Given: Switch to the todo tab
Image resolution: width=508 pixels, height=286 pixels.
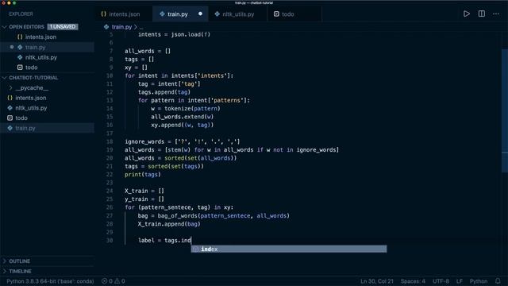Looking at the screenshot, I should pyautogui.click(x=294, y=14).
